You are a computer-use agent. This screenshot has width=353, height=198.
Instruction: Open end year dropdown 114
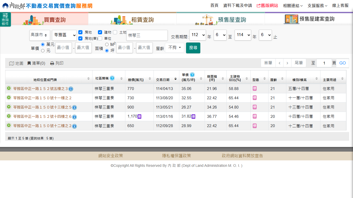tap(243, 35)
